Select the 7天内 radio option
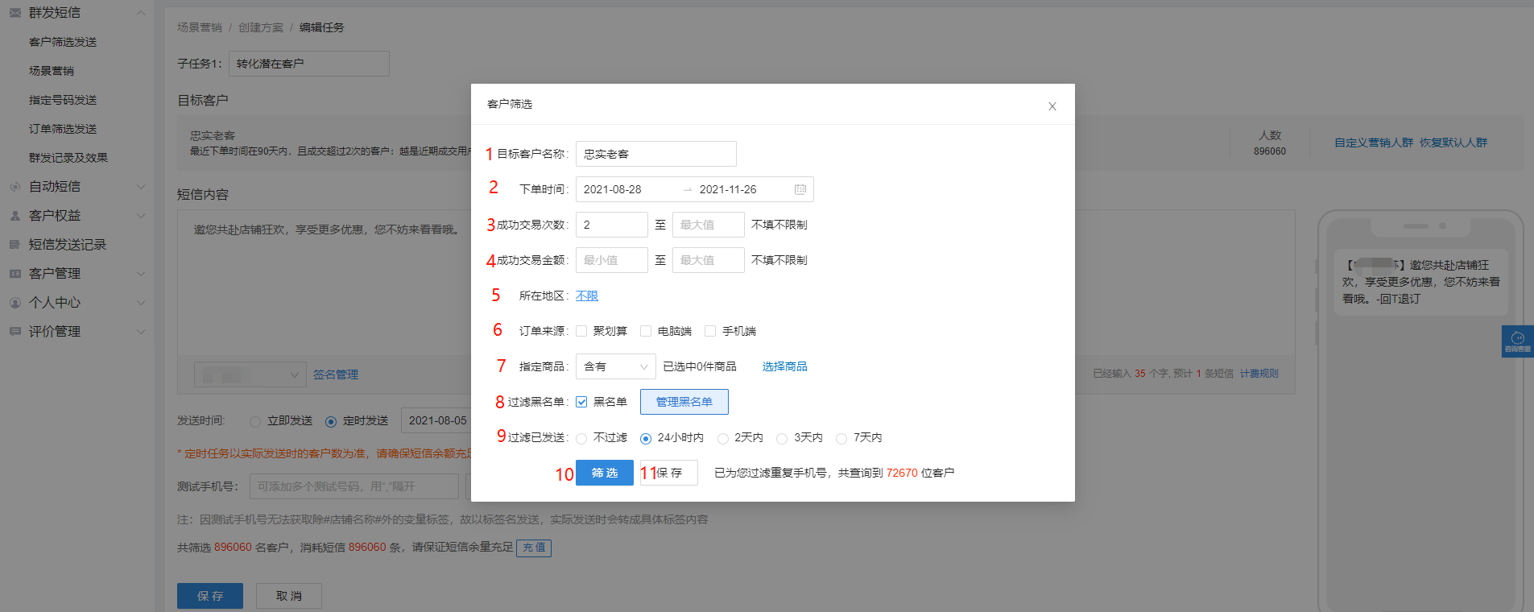 [x=841, y=438]
